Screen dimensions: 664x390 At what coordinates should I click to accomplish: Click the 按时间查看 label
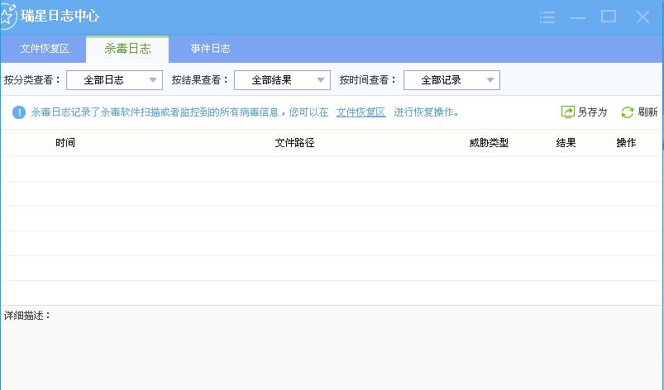coord(368,80)
